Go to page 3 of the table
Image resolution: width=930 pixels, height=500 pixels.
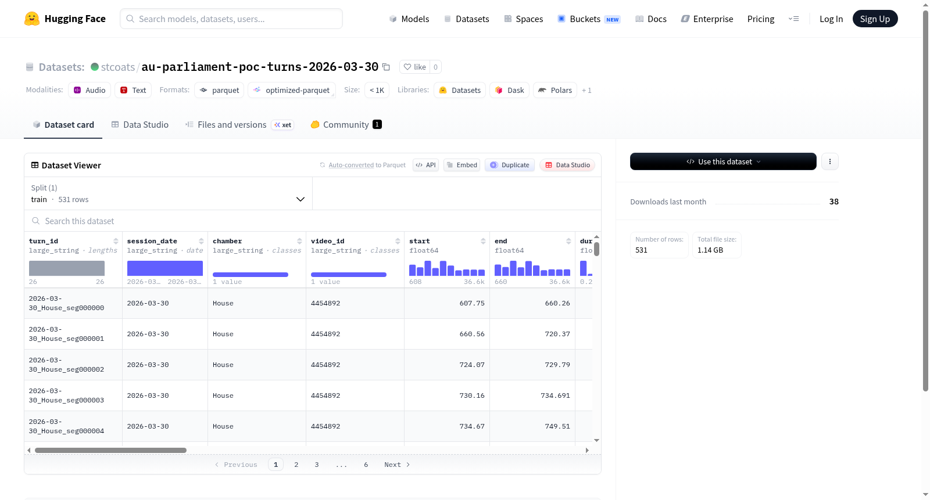(317, 465)
